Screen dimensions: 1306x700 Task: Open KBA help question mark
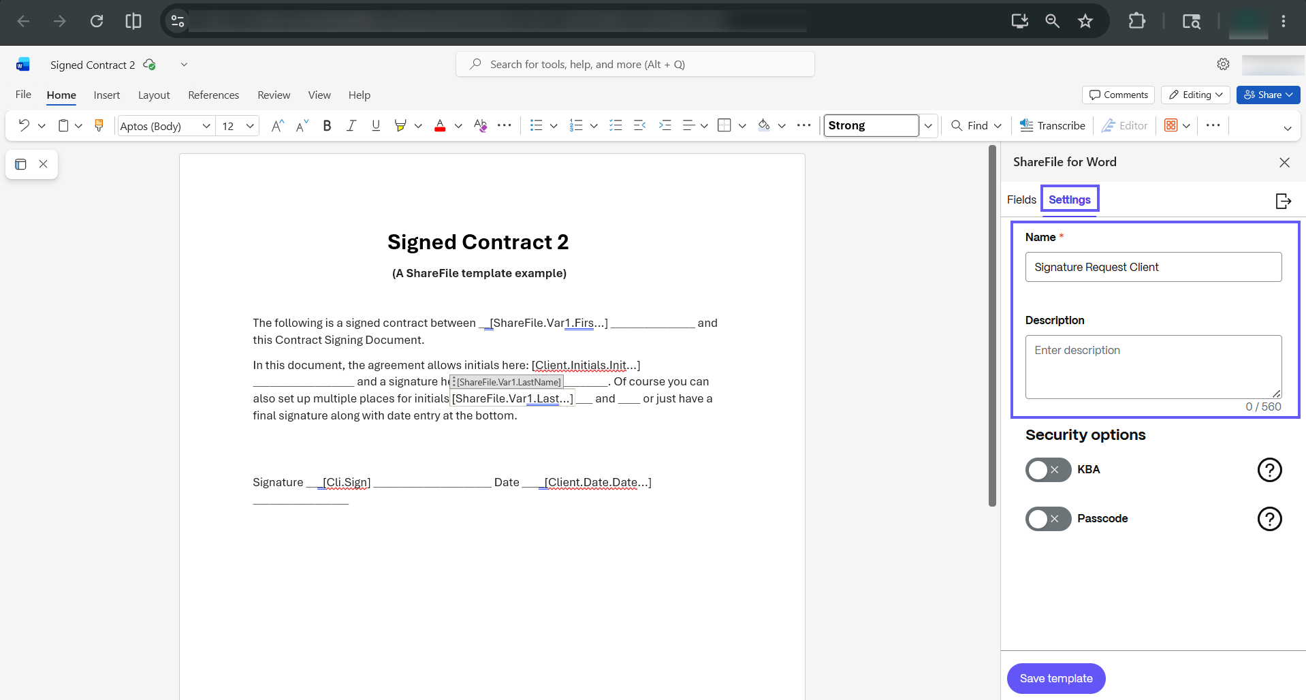click(1270, 470)
